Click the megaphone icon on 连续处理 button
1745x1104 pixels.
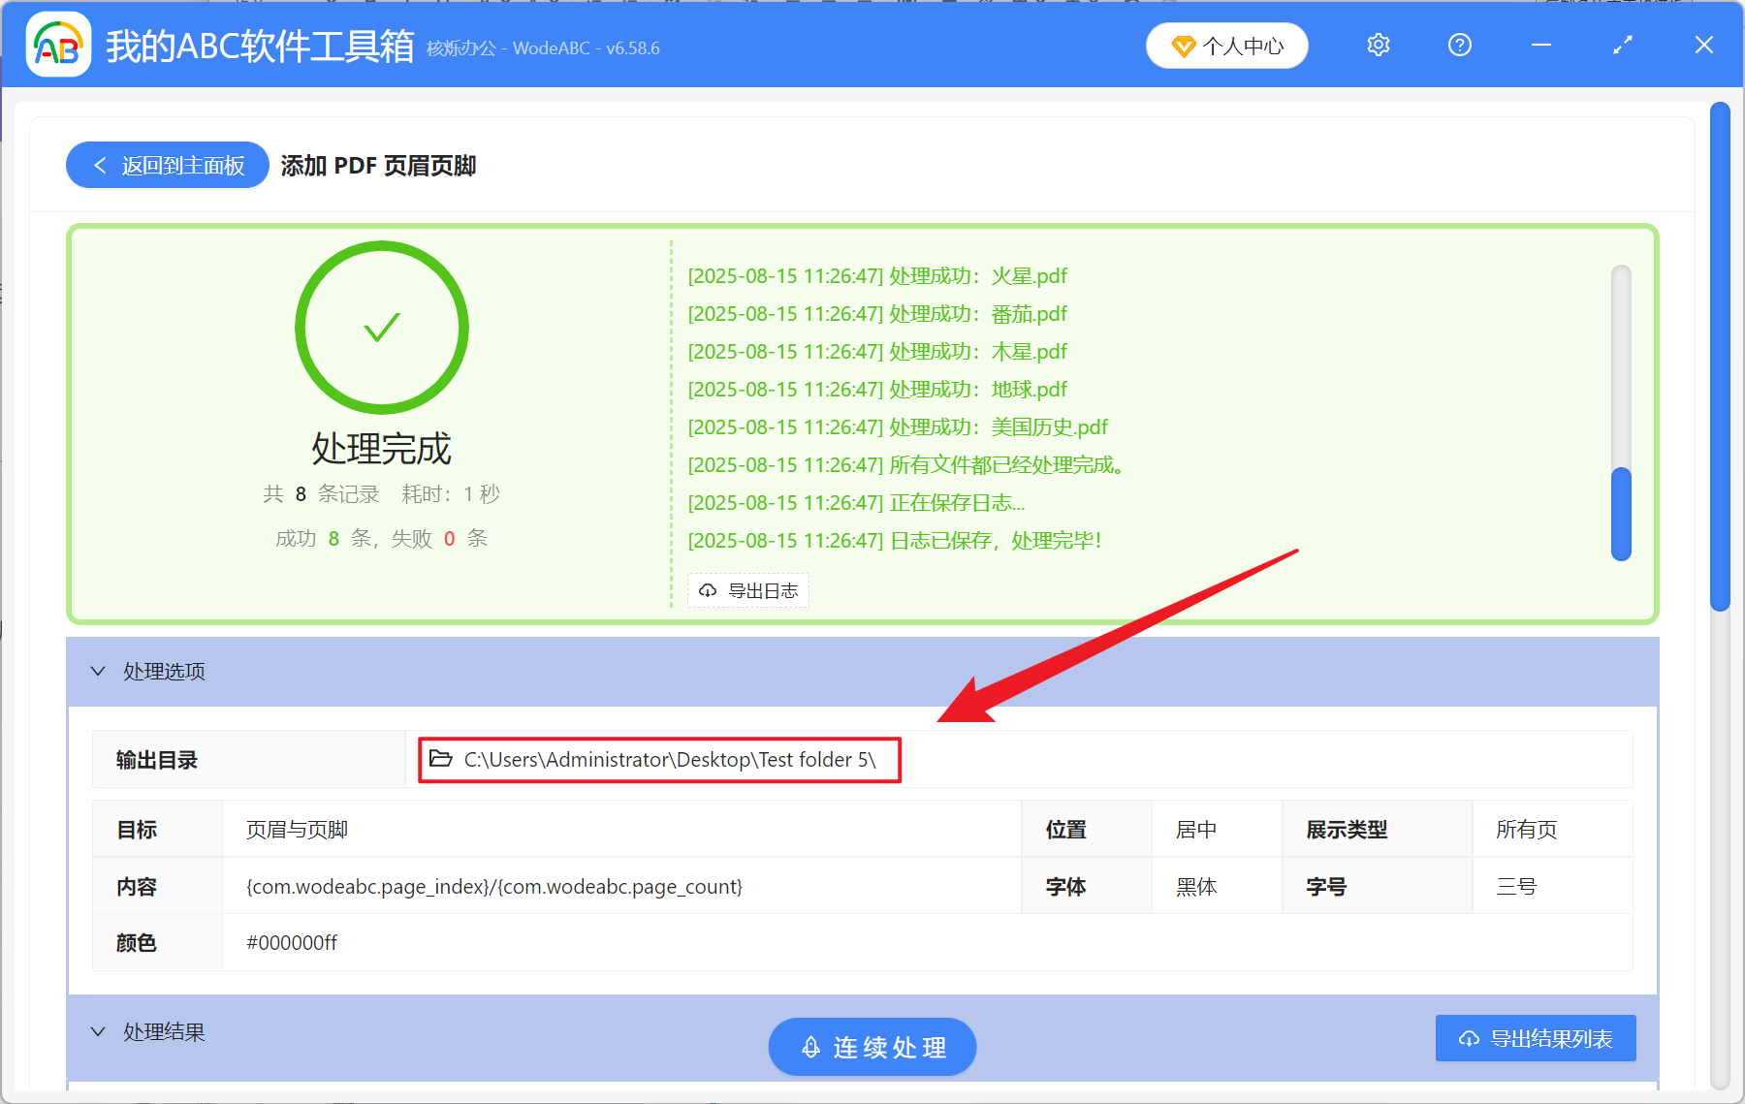pyautogui.click(x=811, y=1047)
